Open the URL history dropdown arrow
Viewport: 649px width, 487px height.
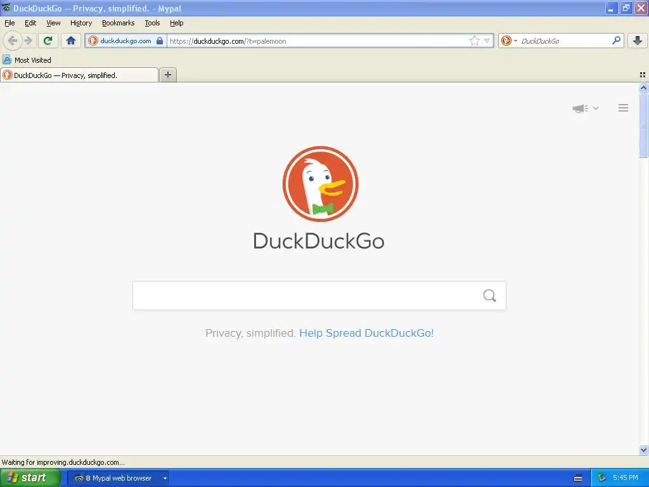pos(487,41)
